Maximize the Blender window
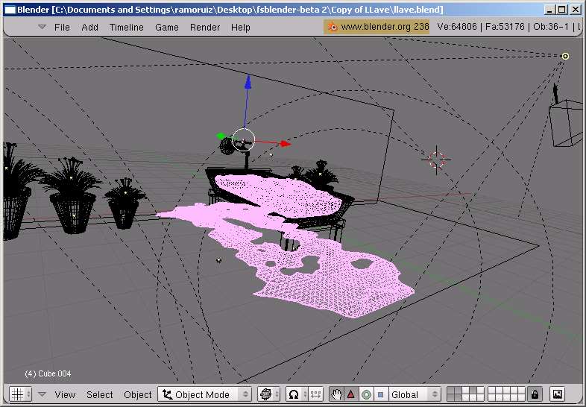This screenshot has width=586, height=407. (561, 10)
